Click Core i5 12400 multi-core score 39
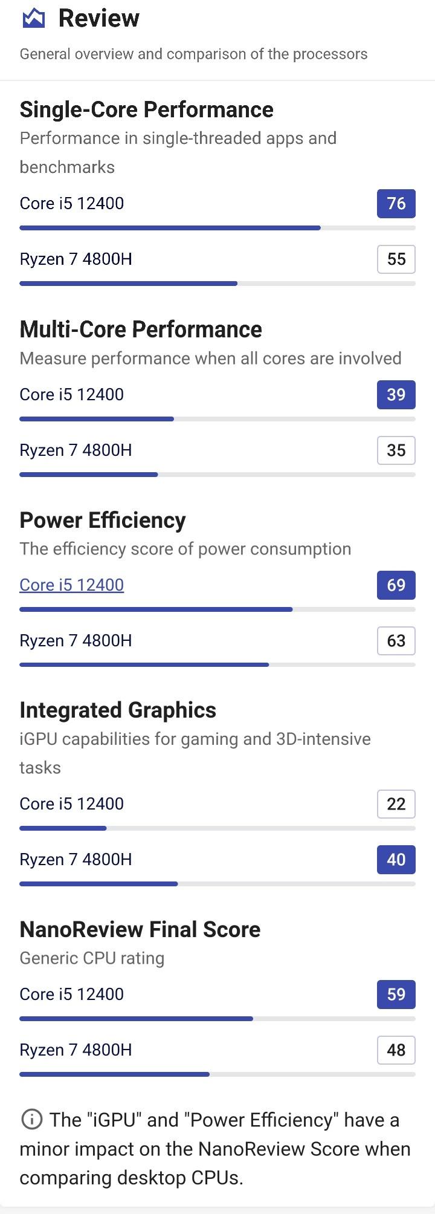Viewport: 435px width, 1214px height. pyautogui.click(x=396, y=395)
